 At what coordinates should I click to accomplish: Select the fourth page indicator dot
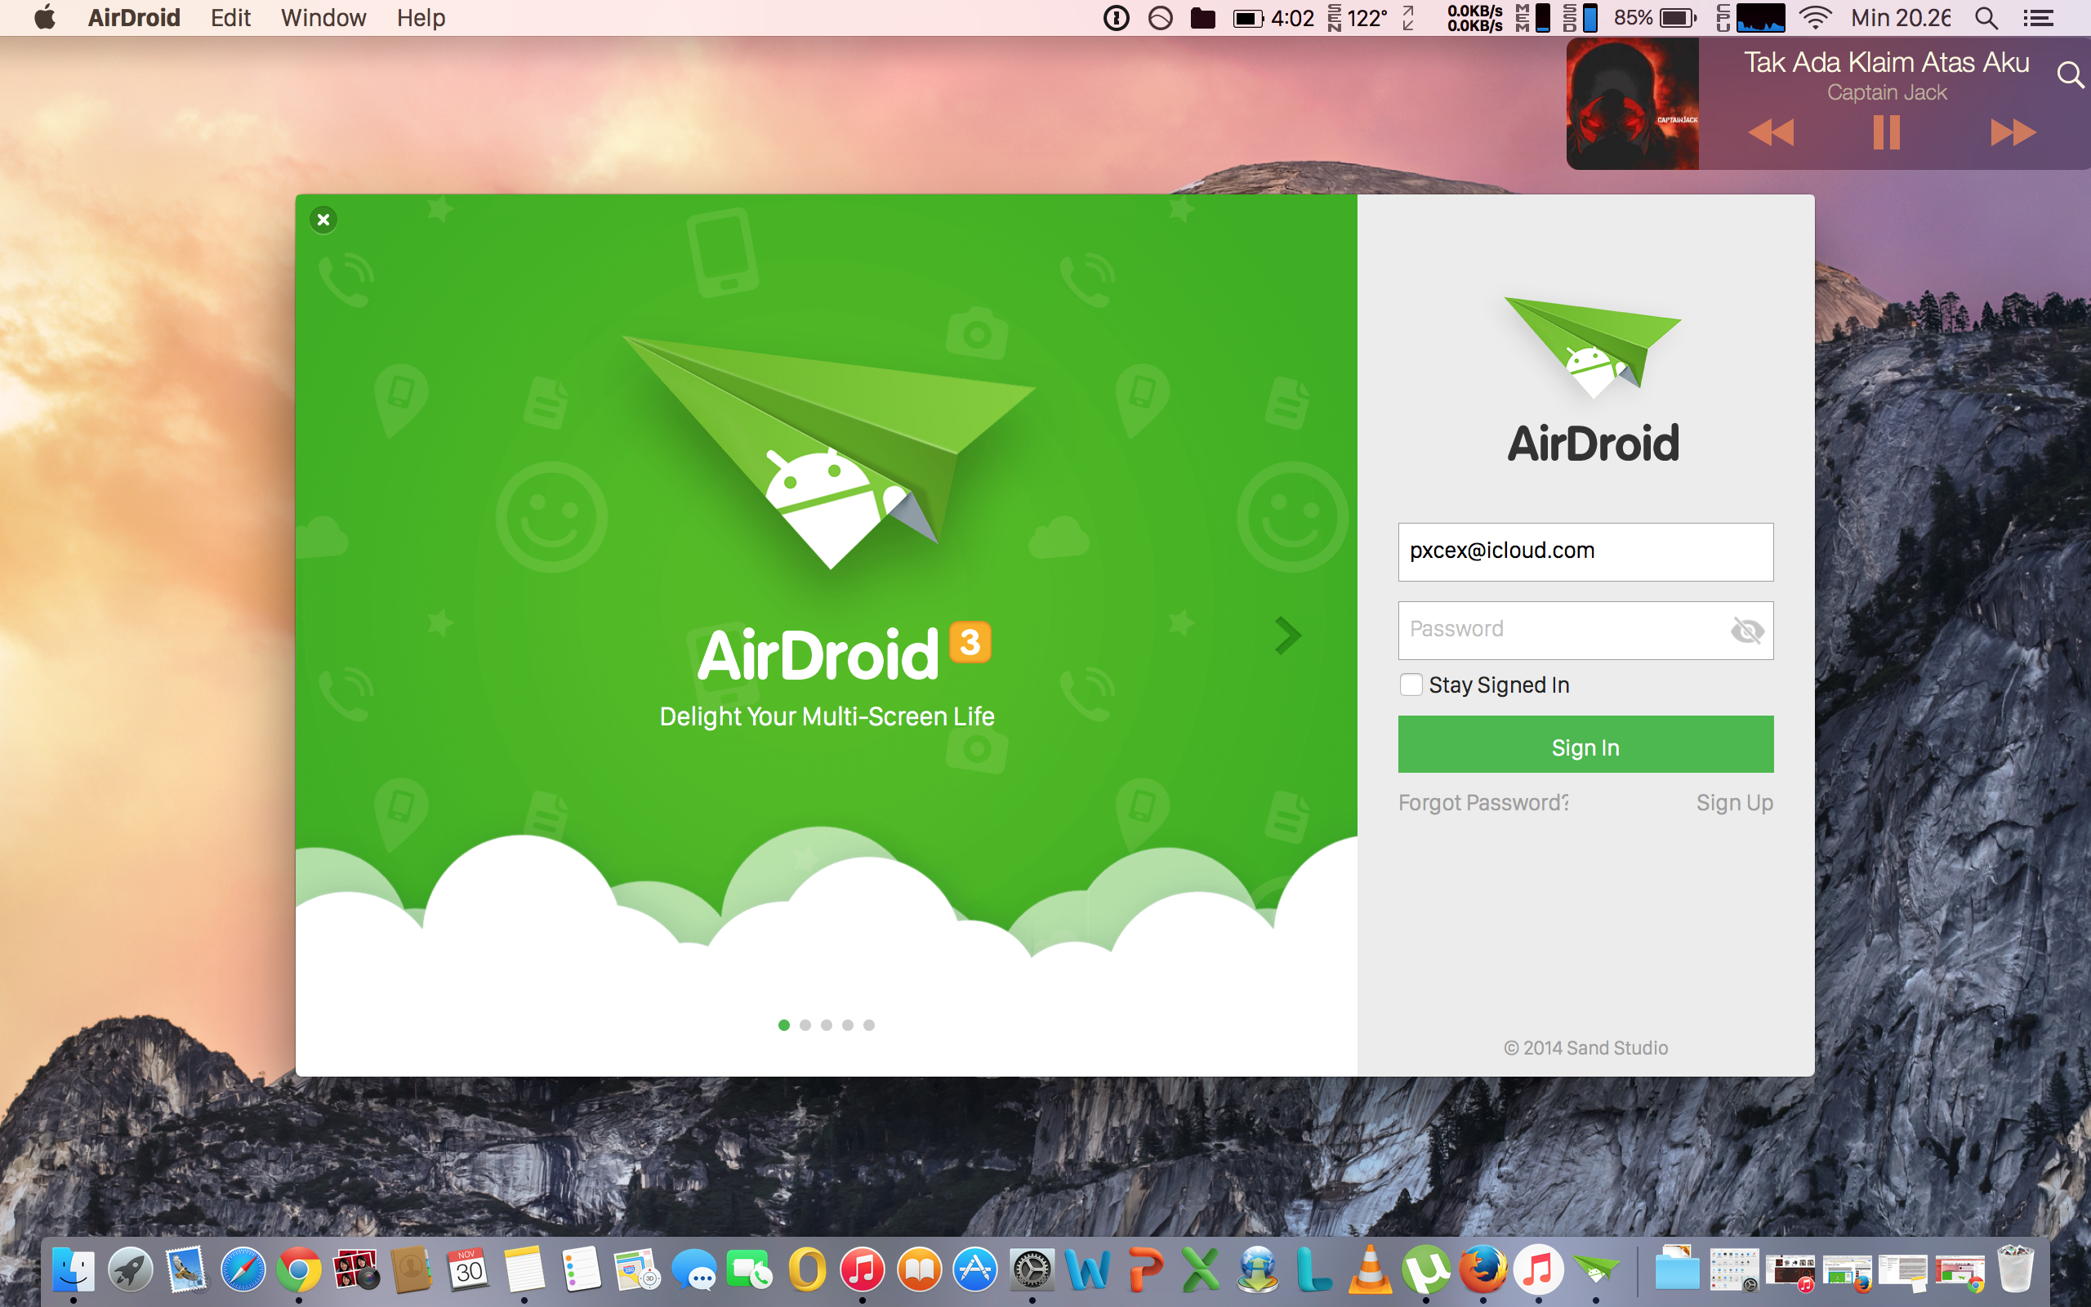click(848, 1025)
